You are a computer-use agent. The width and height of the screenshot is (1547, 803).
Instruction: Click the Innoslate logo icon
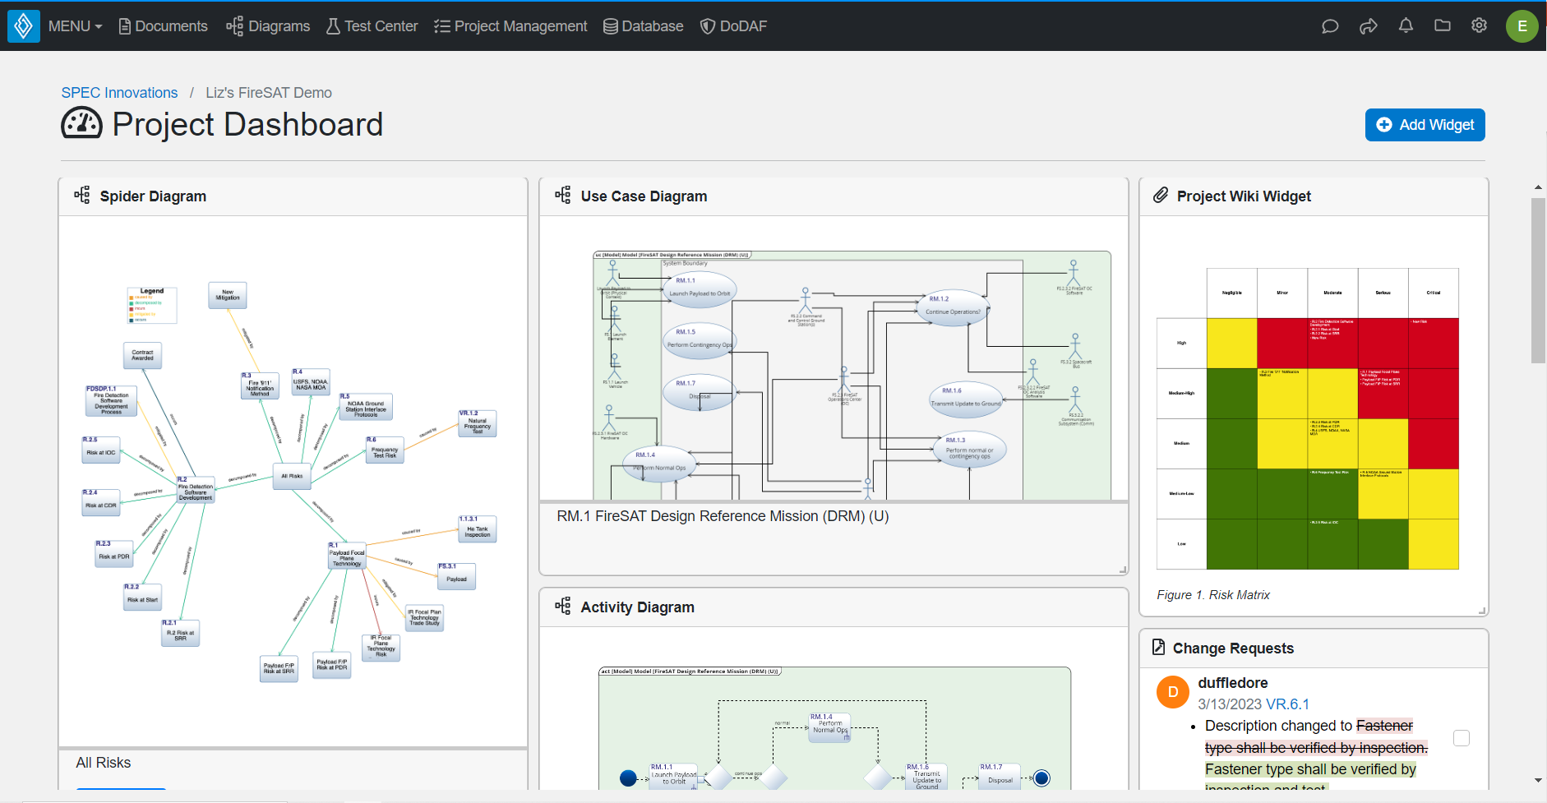[x=24, y=26]
